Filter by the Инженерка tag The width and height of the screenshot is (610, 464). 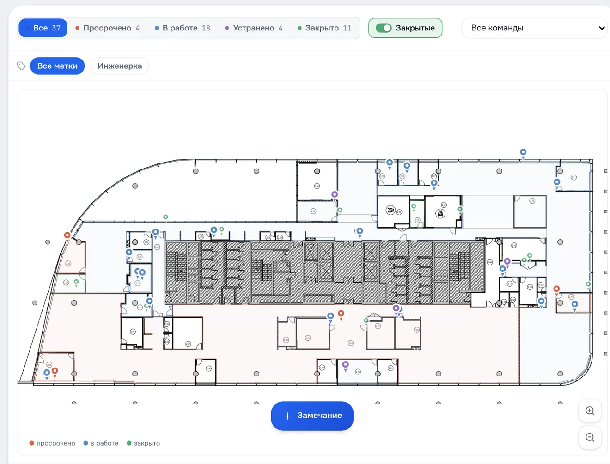click(x=120, y=66)
